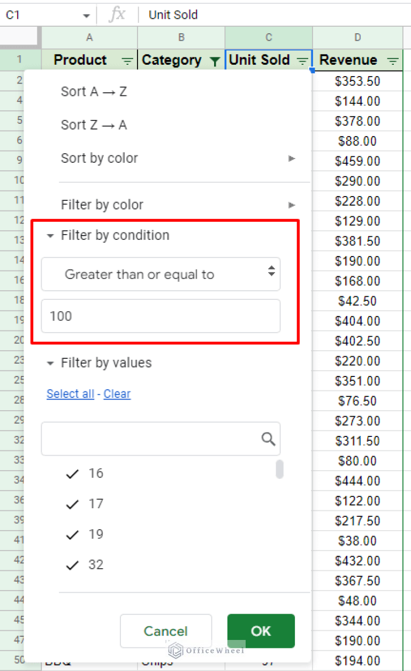Open the Sort by color submenu

[x=99, y=159]
